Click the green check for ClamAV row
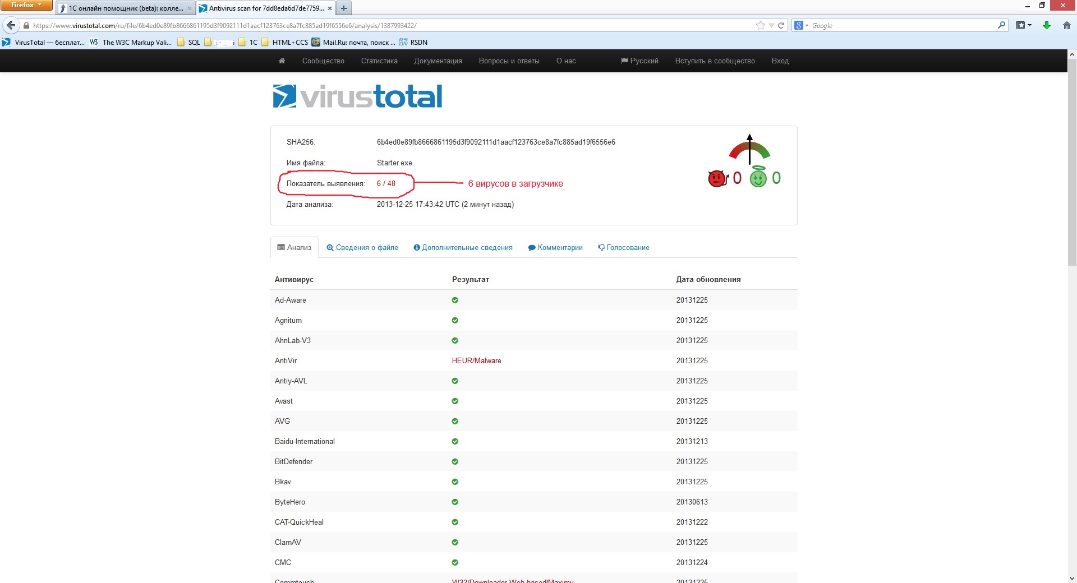1077x583 pixels. click(455, 542)
